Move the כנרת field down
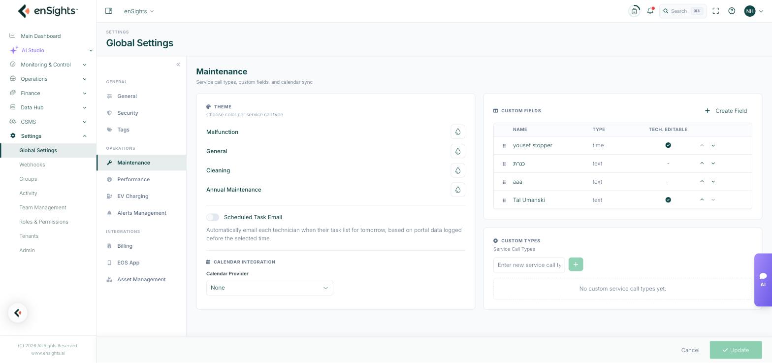Screen dimensions: 772x363 pos(713,164)
